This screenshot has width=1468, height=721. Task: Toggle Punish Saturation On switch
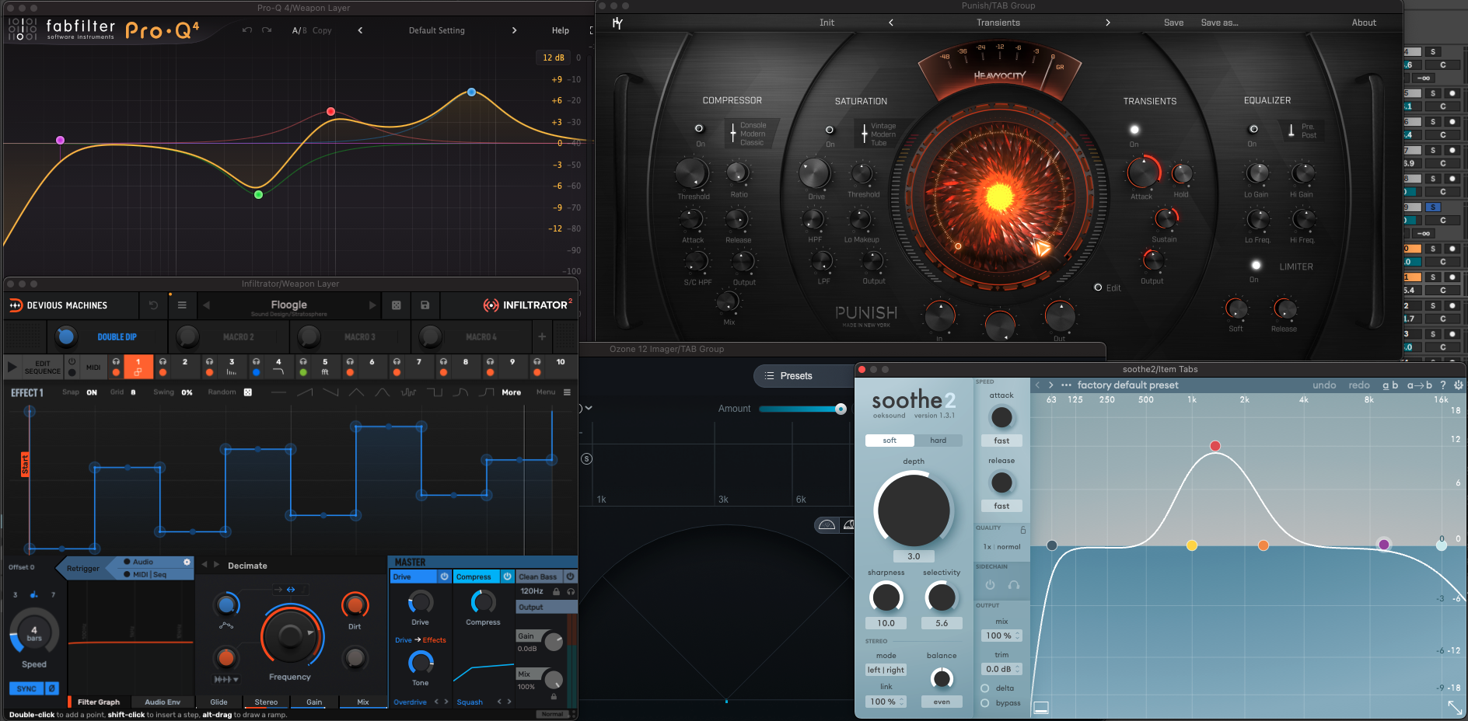coord(830,130)
